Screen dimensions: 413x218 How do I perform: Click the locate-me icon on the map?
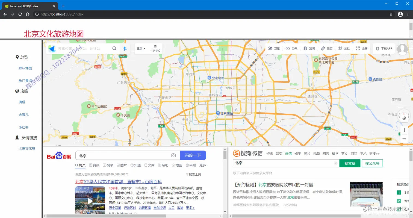point(404,118)
